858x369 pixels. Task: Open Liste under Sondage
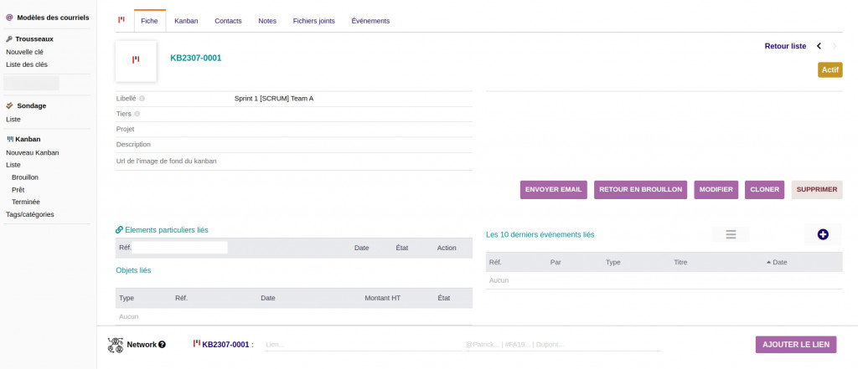[13, 119]
